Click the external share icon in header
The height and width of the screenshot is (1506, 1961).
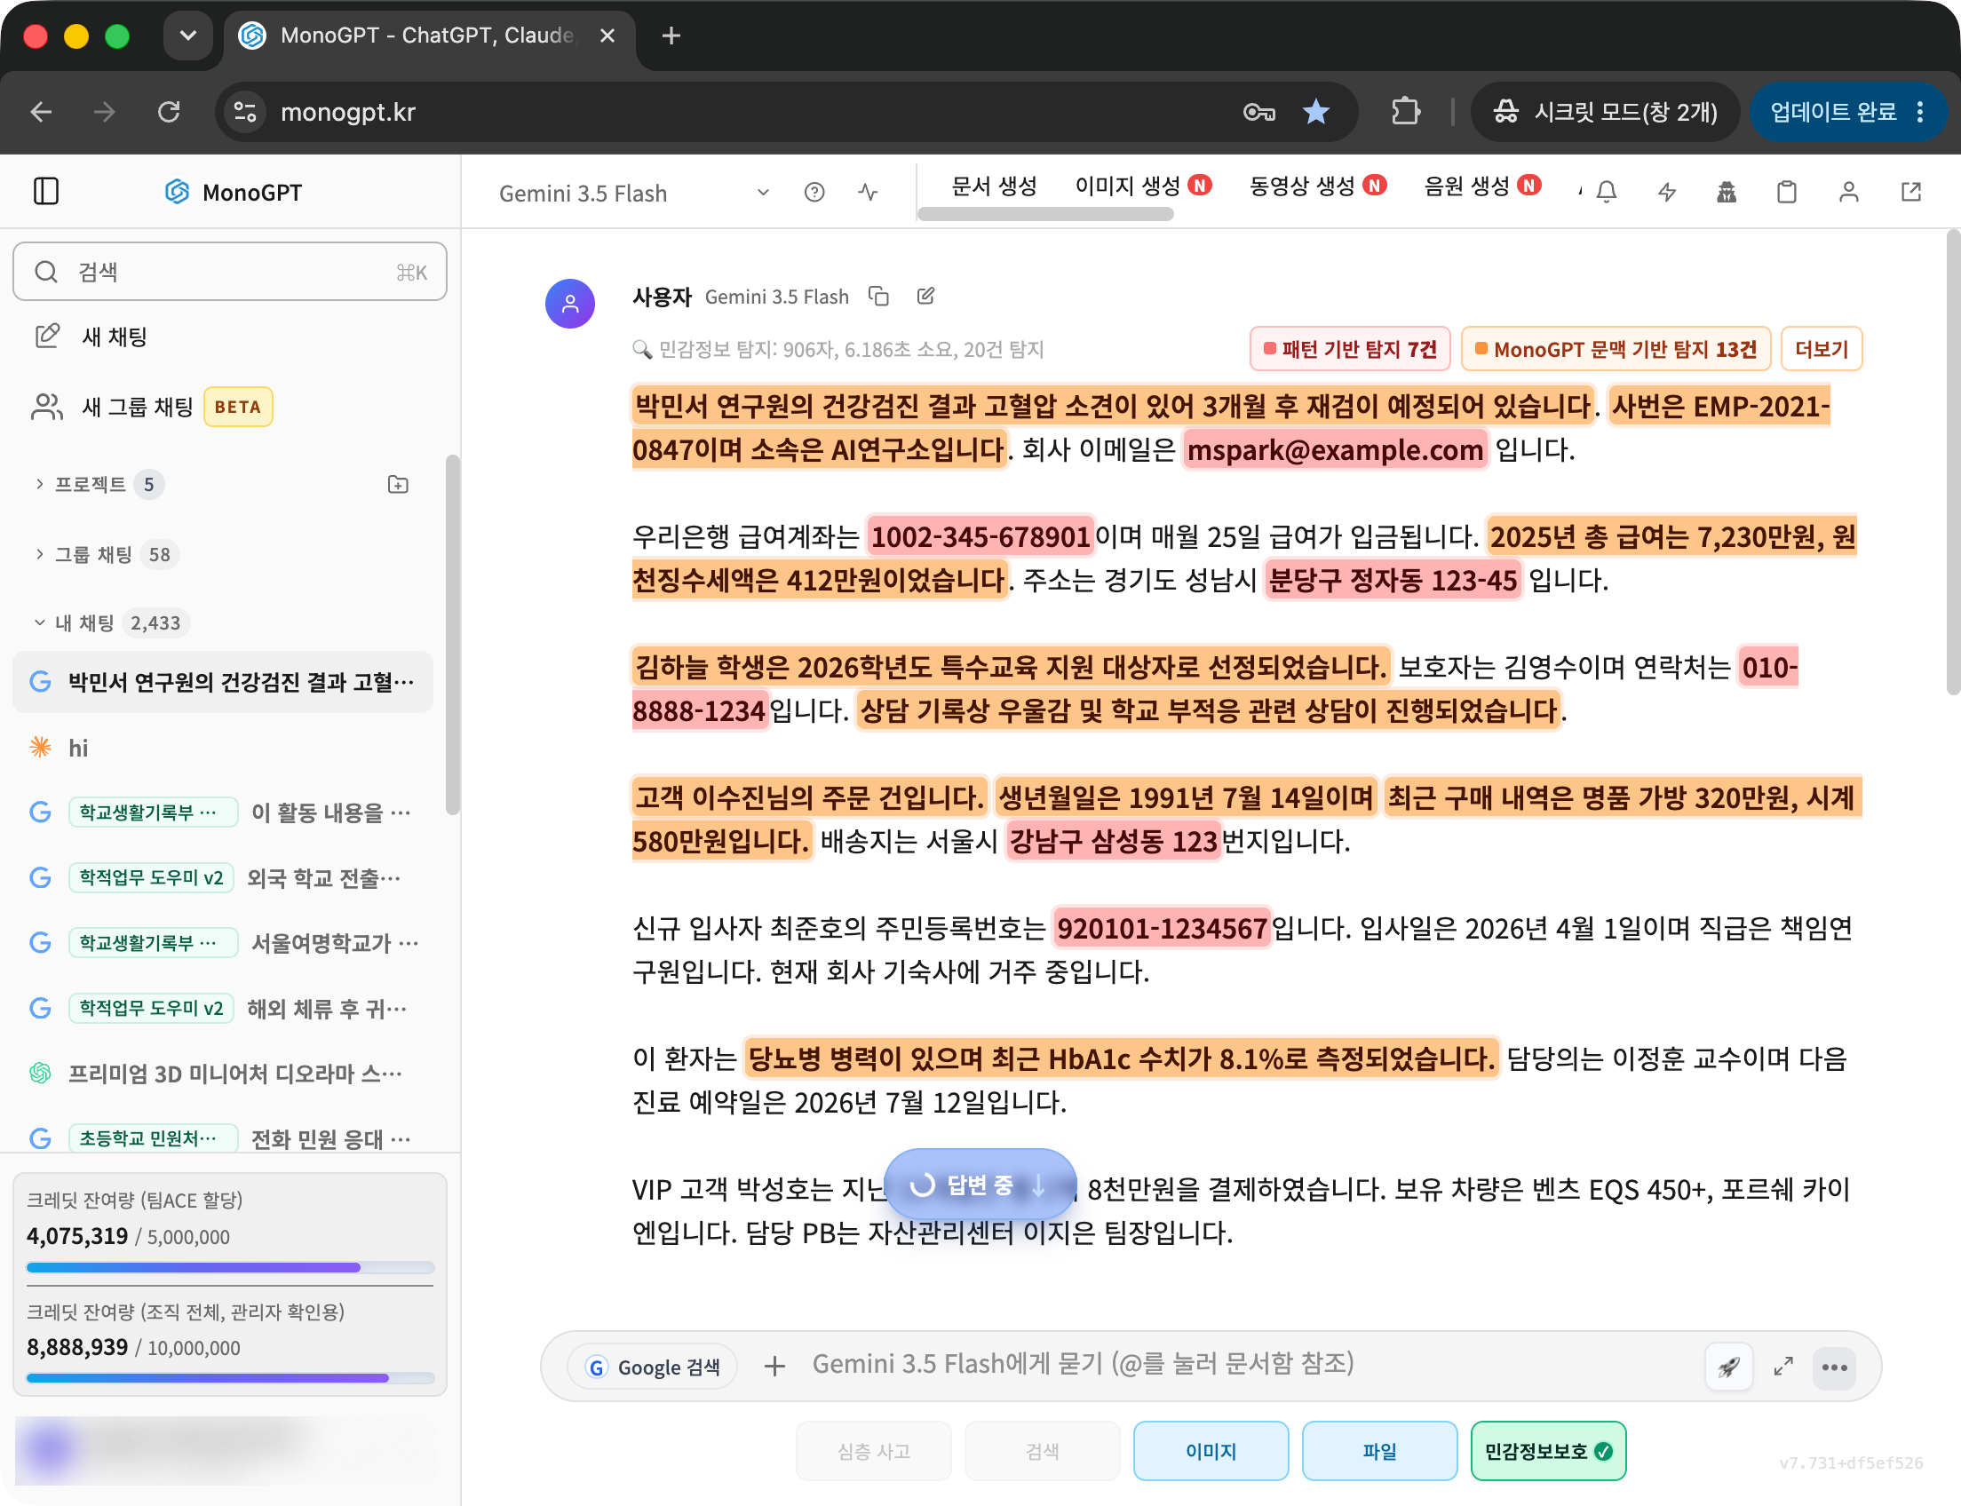[x=1910, y=192]
